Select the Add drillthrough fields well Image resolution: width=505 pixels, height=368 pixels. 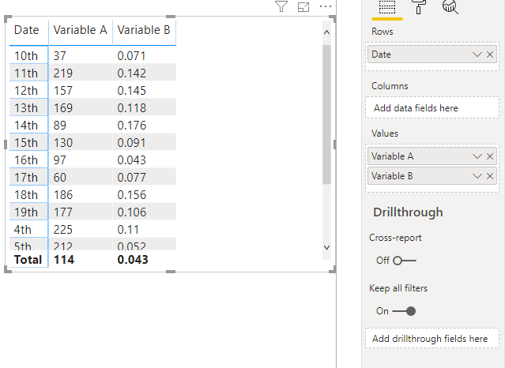pos(432,338)
